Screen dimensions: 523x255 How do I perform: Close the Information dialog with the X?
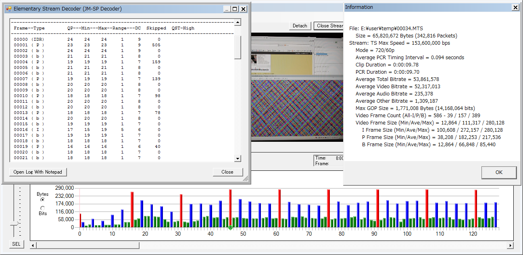(x=515, y=7)
